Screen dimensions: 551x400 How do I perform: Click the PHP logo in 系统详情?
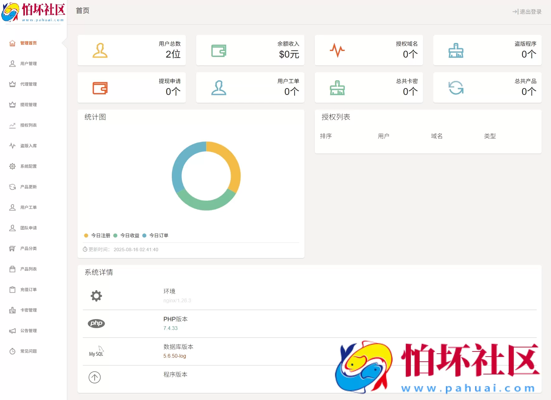point(97,323)
